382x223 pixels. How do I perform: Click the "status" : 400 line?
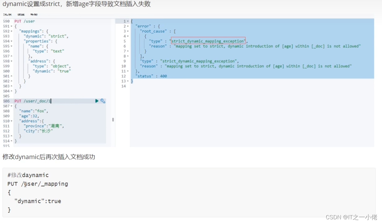click(x=151, y=76)
